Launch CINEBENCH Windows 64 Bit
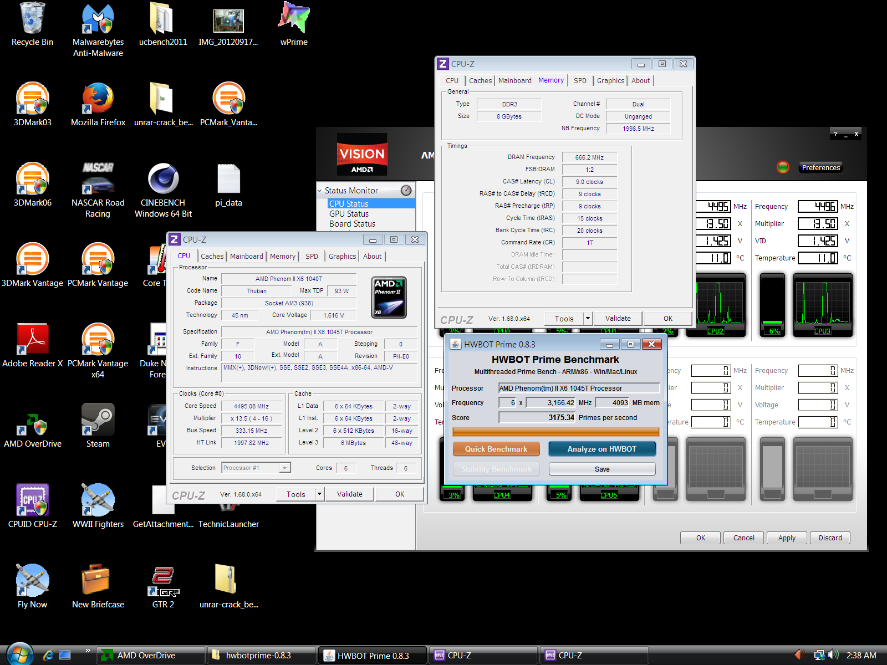Screen dimensions: 887x665 point(163,191)
